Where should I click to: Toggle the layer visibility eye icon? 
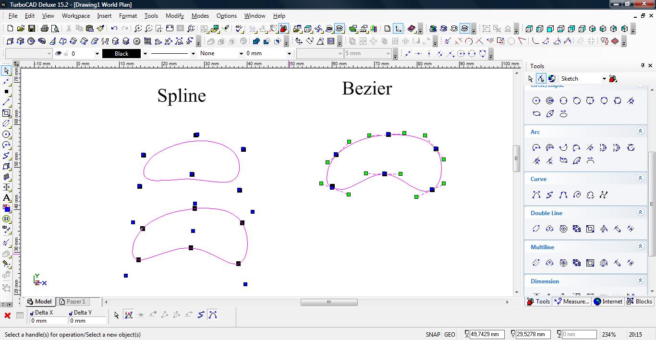[59, 54]
